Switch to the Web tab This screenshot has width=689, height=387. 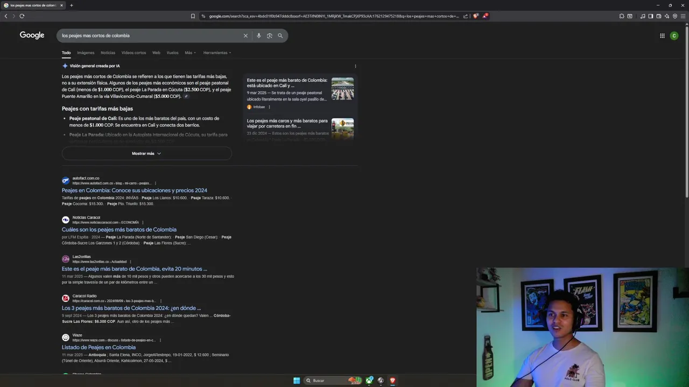tap(156, 53)
